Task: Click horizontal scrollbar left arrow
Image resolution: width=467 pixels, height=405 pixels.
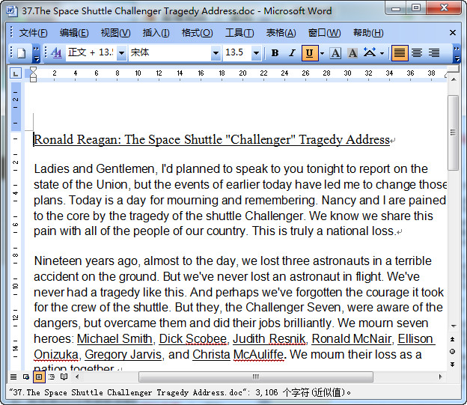Action: pyautogui.click(x=77, y=377)
